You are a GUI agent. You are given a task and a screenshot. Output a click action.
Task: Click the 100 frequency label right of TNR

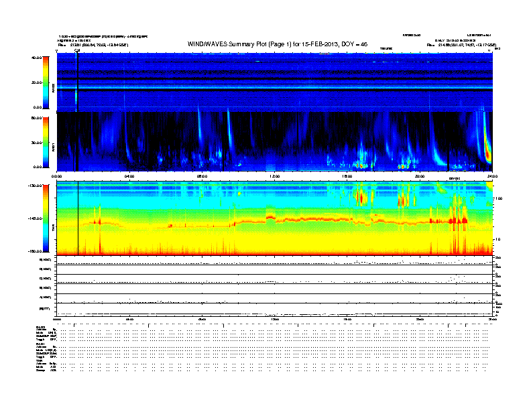click(499, 198)
